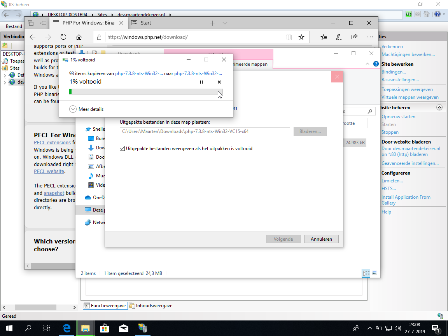448x336 pixels.
Task: Click the Bladeren... button
Action: coord(310,131)
